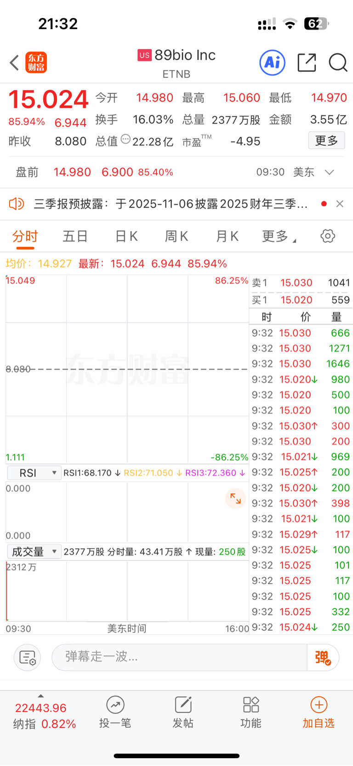This screenshot has width=353, height=766.
Task: Dismiss the 三季报预披露 notice
Action: click(340, 204)
